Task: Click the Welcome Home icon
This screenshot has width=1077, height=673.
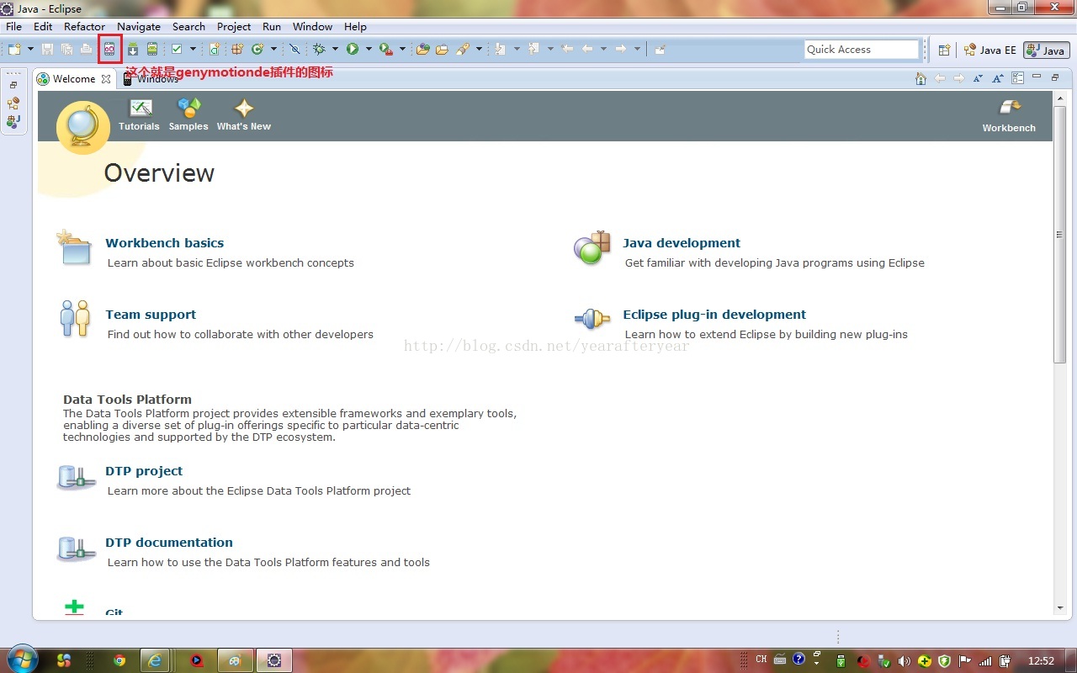Action: pyautogui.click(x=920, y=78)
